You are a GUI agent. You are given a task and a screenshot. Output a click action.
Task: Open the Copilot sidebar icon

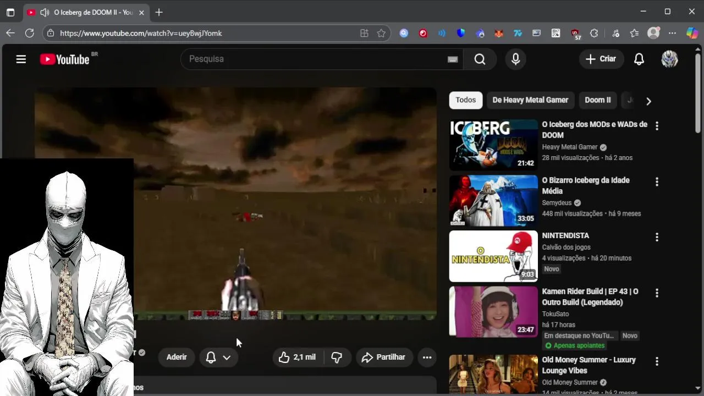pyautogui.click(x=692, y=33)
